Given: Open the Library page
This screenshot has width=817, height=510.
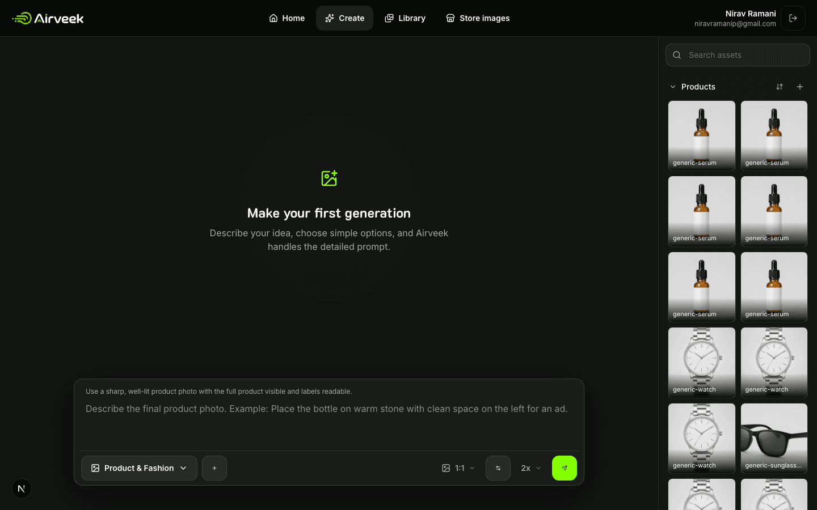Looking at the screenshot, I should pyautogui.click(x=405, y=18).
